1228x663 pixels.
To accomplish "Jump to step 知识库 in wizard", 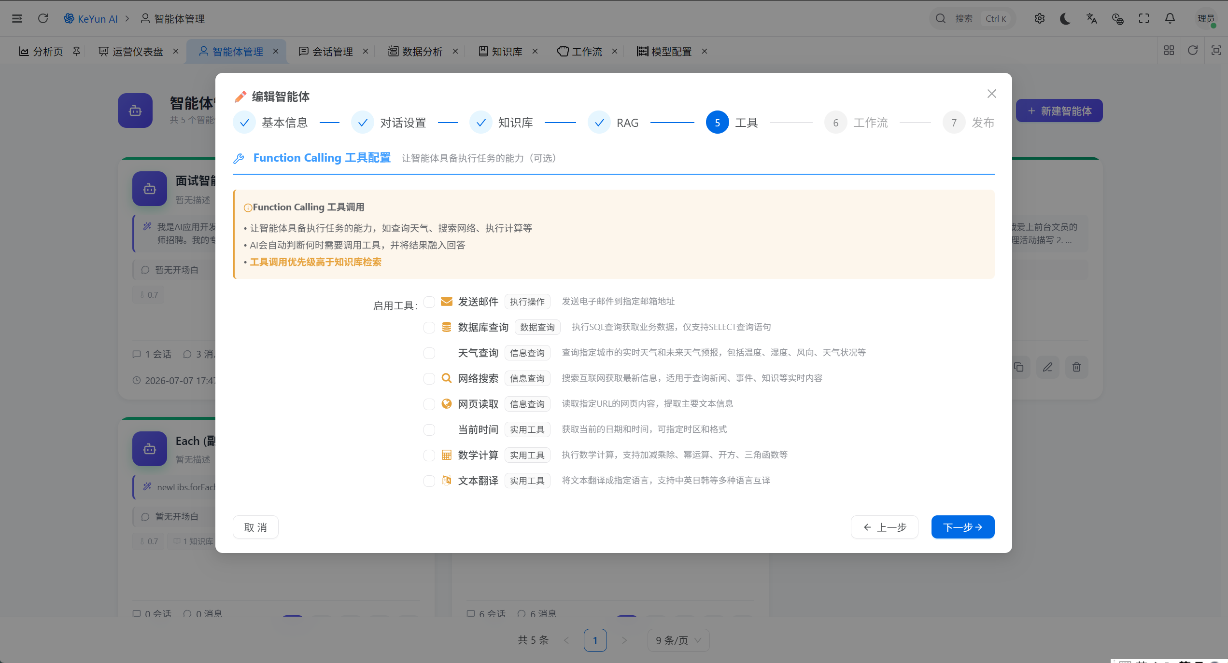I will (x=501, y=123).
